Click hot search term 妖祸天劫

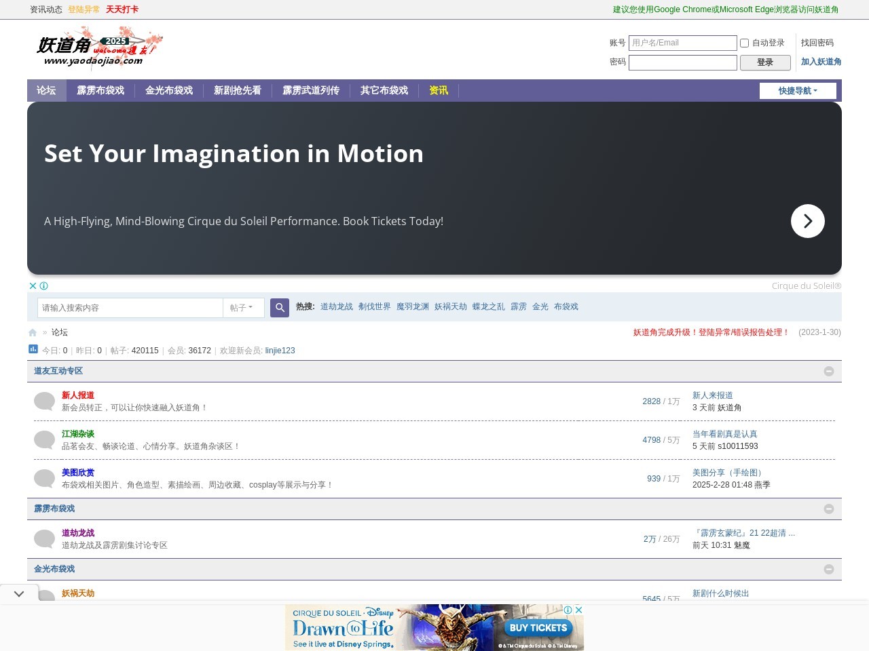point(451,307)
